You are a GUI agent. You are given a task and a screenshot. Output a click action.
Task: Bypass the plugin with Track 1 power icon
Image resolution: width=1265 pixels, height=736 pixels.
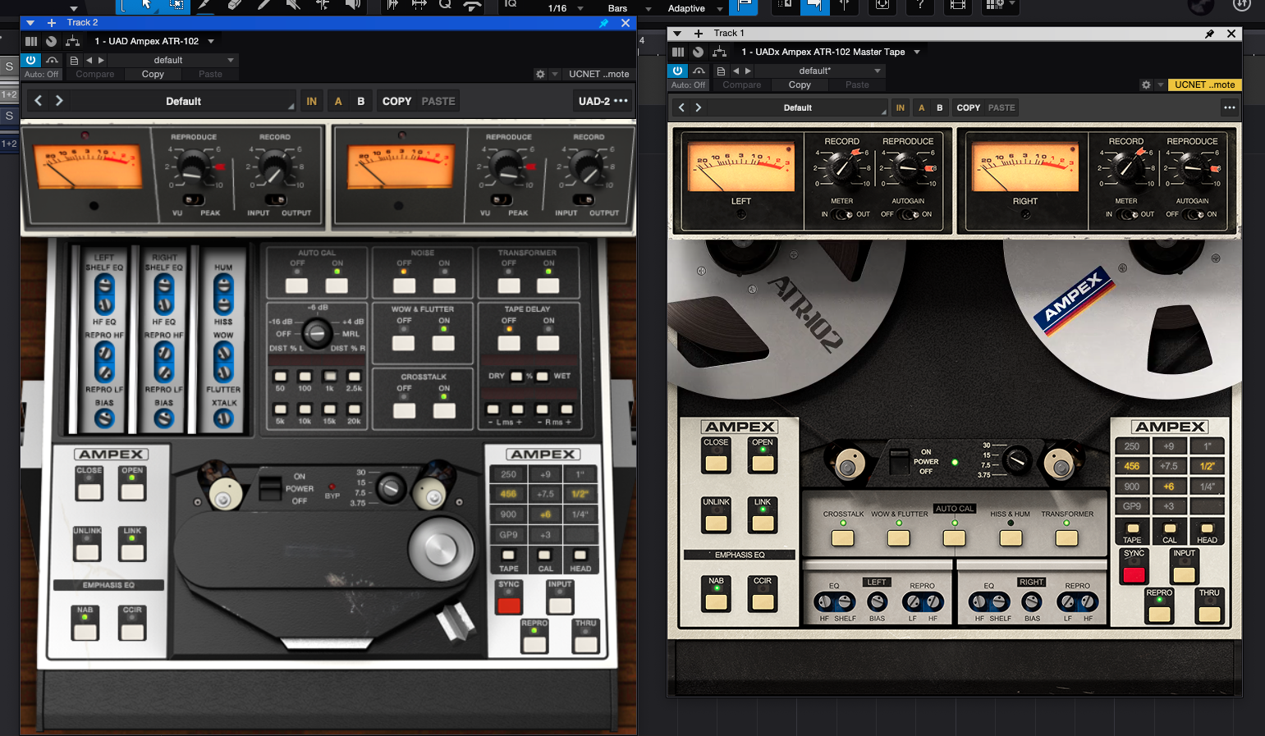(x=677, y=71)
